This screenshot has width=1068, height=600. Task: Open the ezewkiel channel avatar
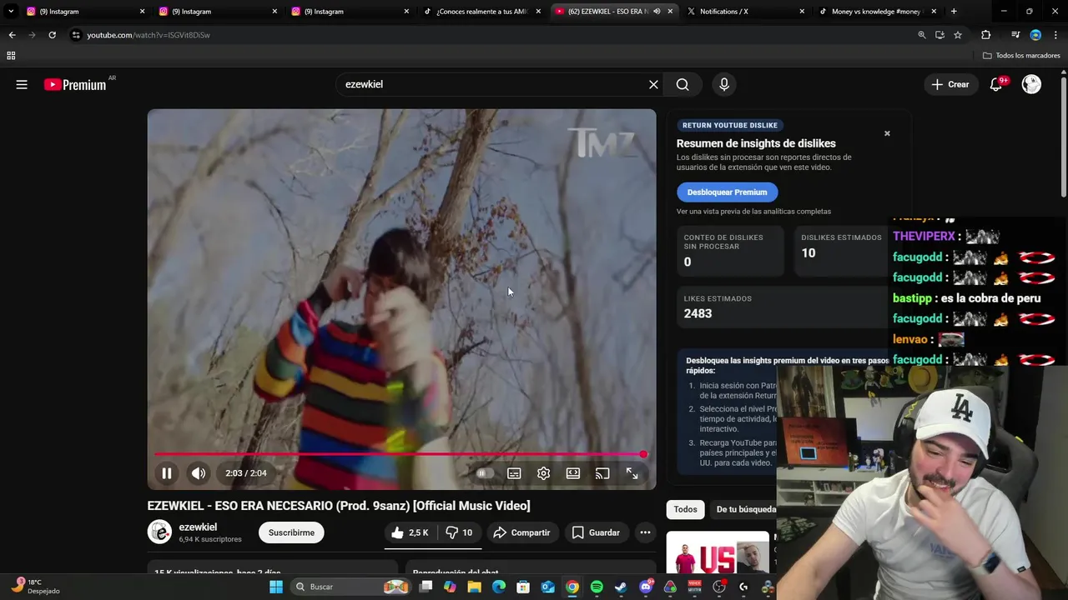(159, 532)
